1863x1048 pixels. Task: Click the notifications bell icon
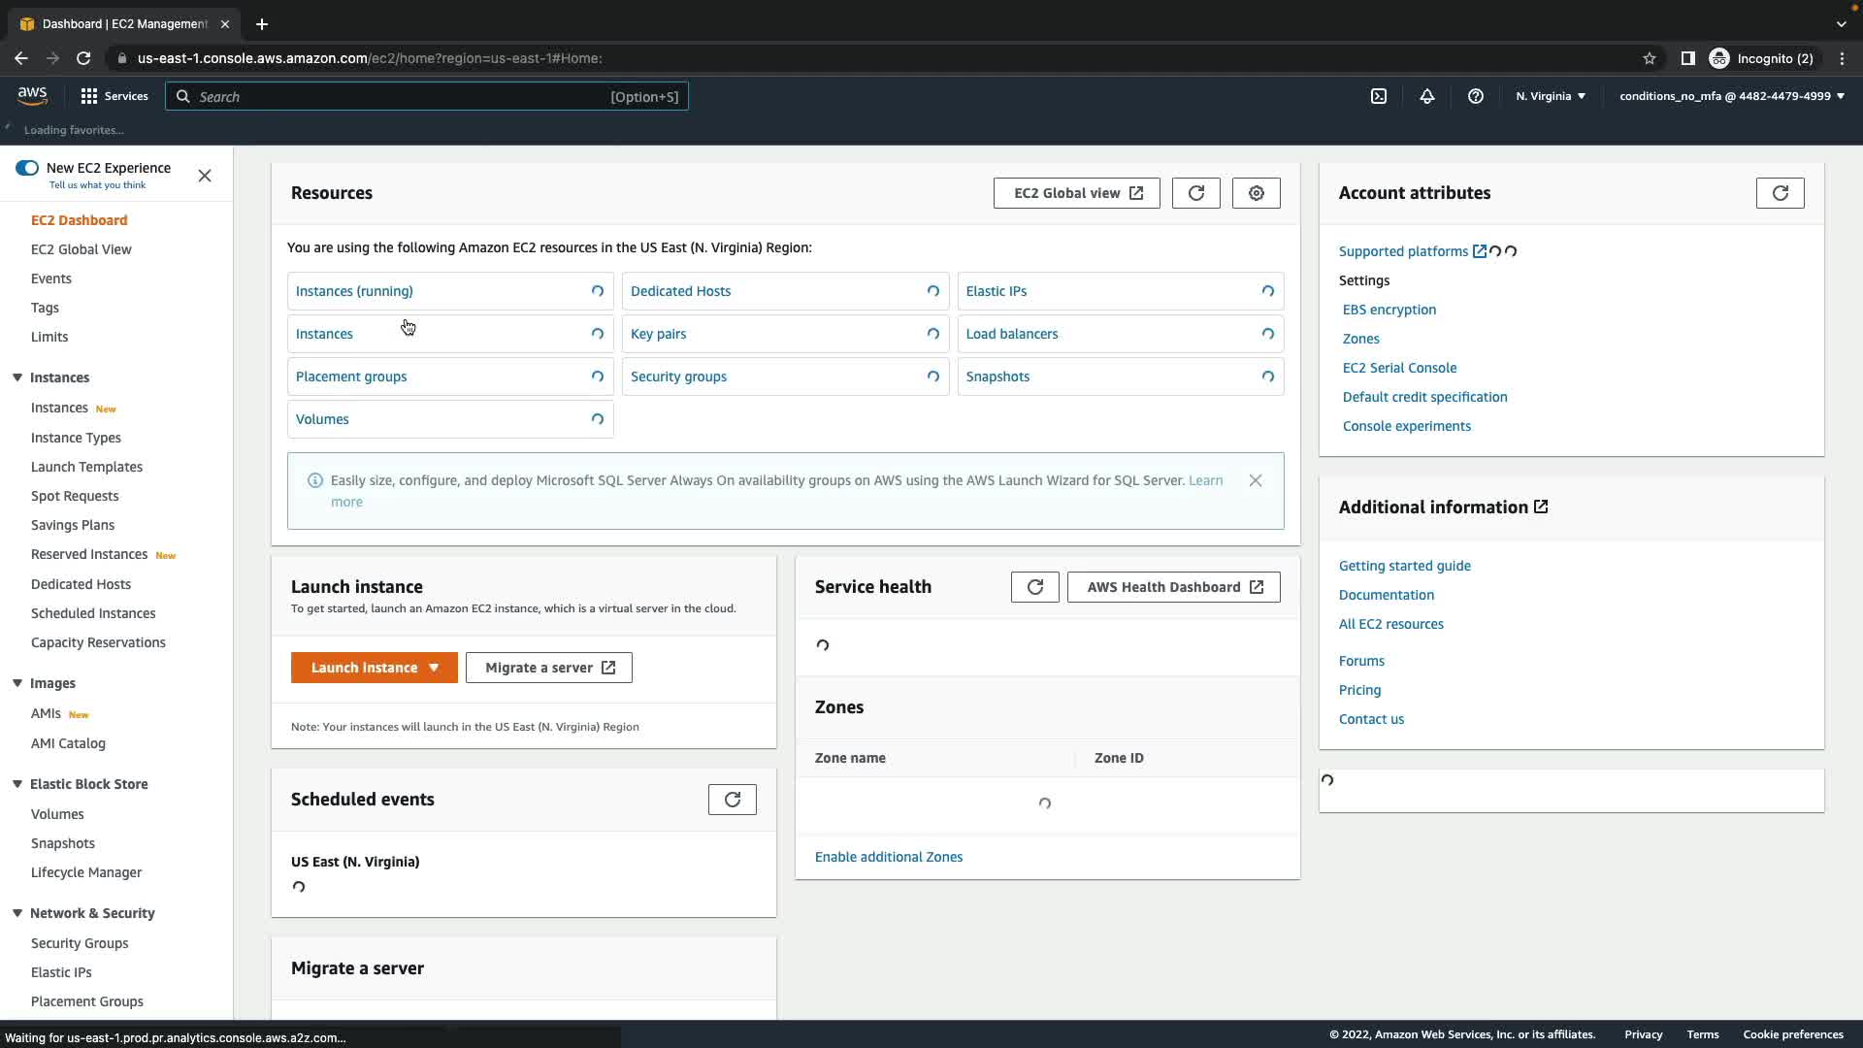click(1427, 96)
